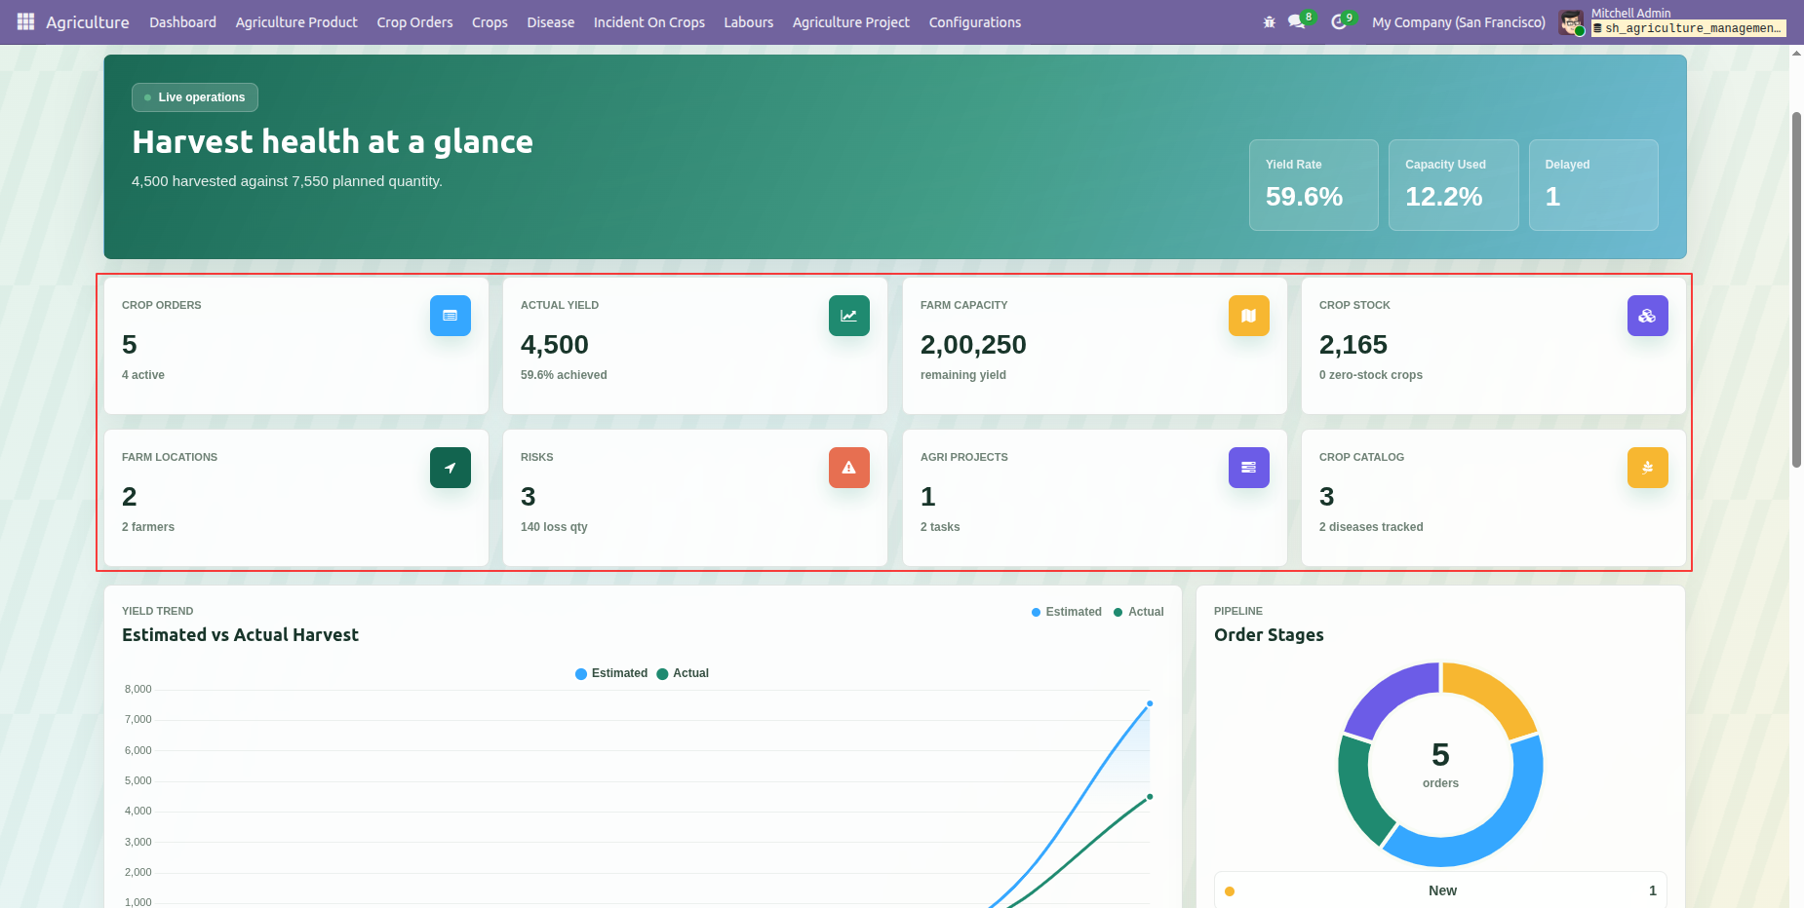The image size is (1804, 908).
Task: Click the debug bug icon
Action: [x=1269, y=21]
